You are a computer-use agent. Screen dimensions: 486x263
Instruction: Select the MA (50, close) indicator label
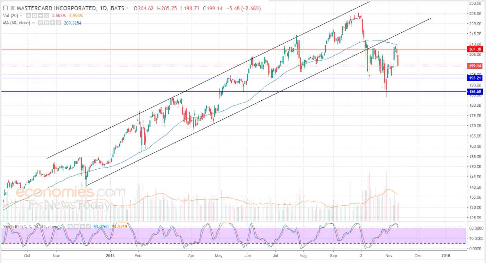coord(17,23)
